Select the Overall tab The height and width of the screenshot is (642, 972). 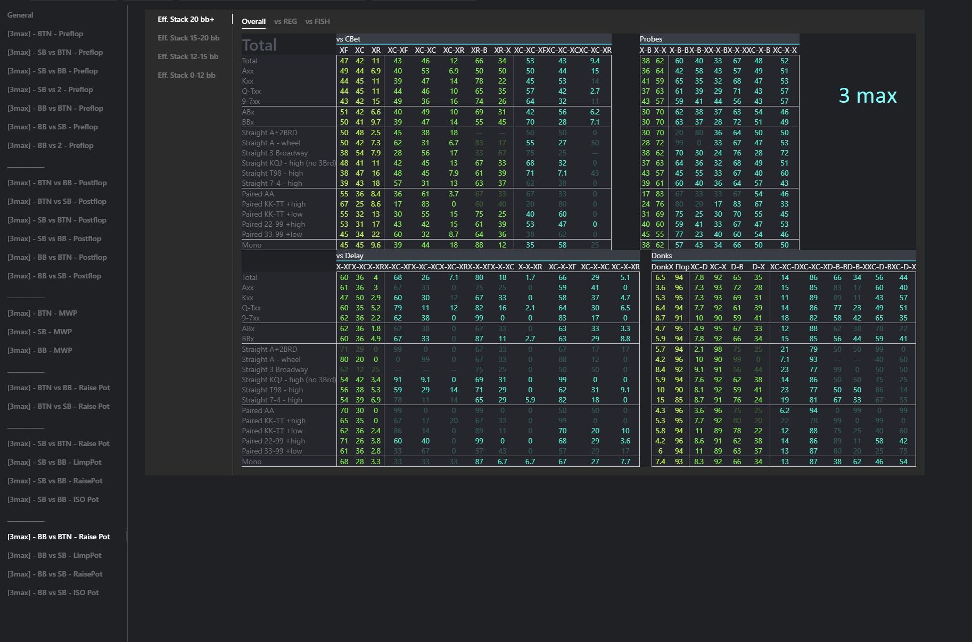point(253,21)
